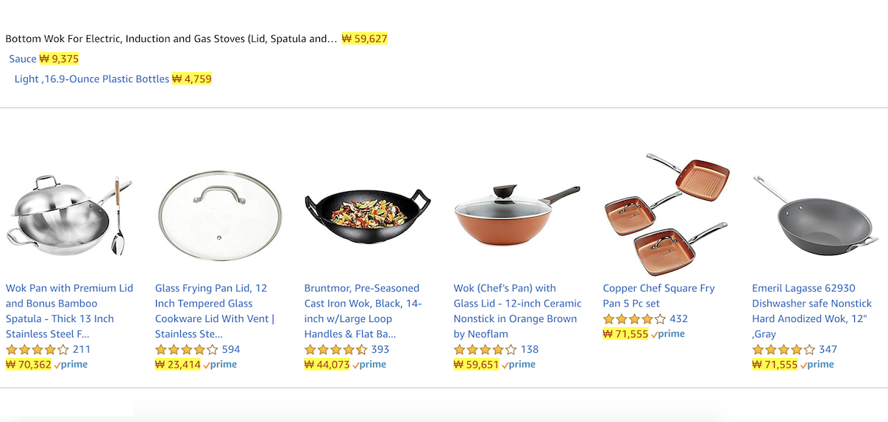
Task: Click the orange Neoflam wok image
Action: tap(516, 213)
